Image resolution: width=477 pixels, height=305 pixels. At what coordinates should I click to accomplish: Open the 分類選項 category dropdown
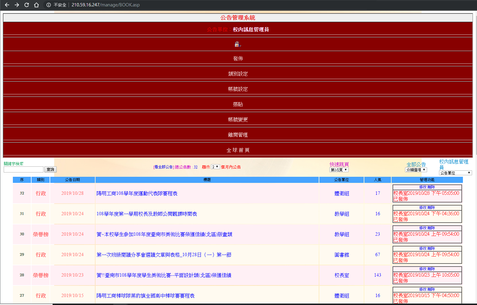tap(416, 170)
